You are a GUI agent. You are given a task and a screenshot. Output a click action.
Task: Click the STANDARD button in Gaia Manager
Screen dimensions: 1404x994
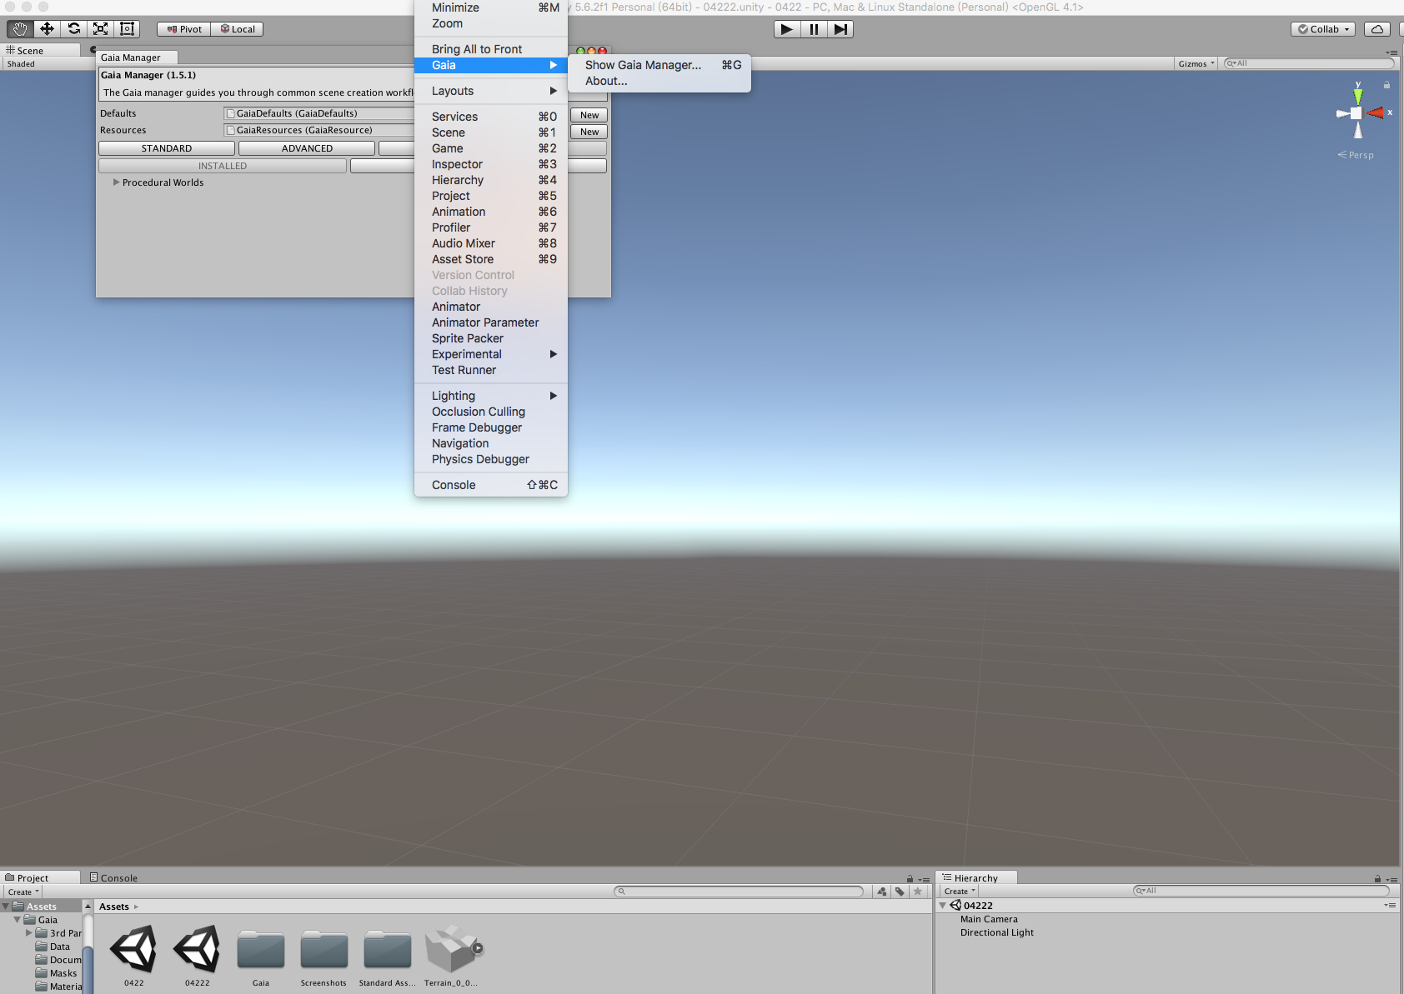[x=167, y=148]
